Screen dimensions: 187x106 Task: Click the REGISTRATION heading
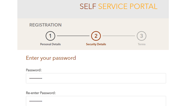pos(45,25)
